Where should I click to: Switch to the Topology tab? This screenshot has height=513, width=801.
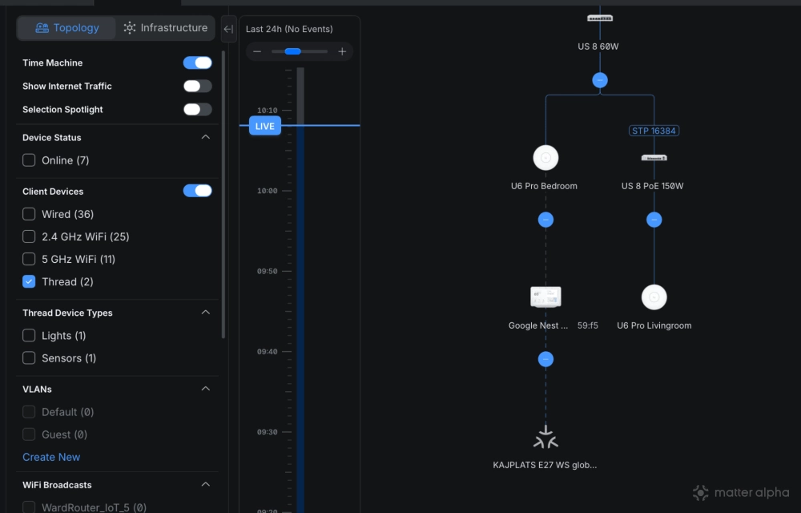click(x=66, y=28)
